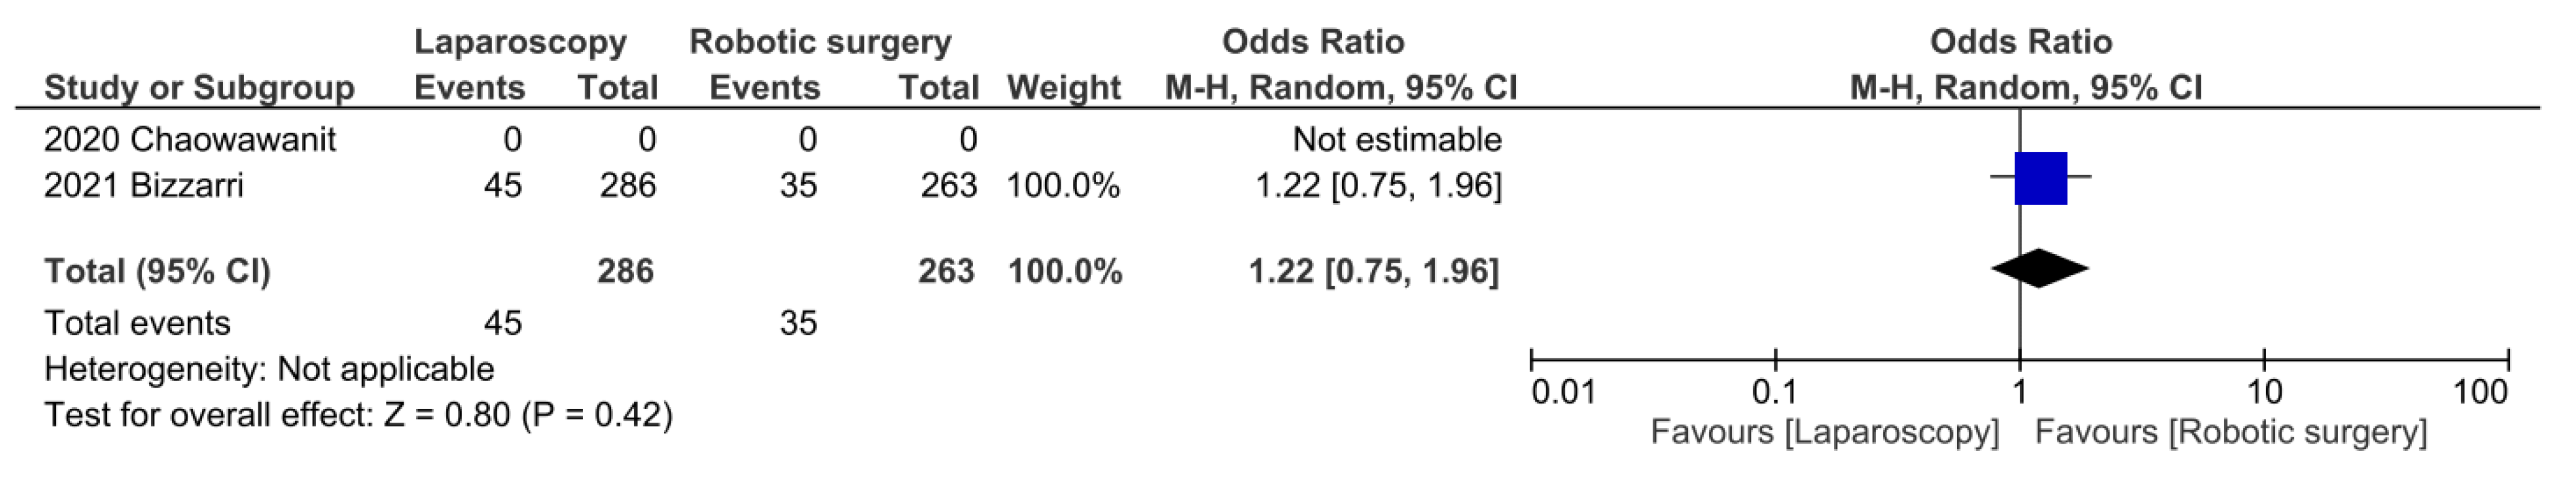This screenshot has height=479, width=2576.
Task: Click the Heterogeneity: Not applicable line
Action: click(269, 369)
